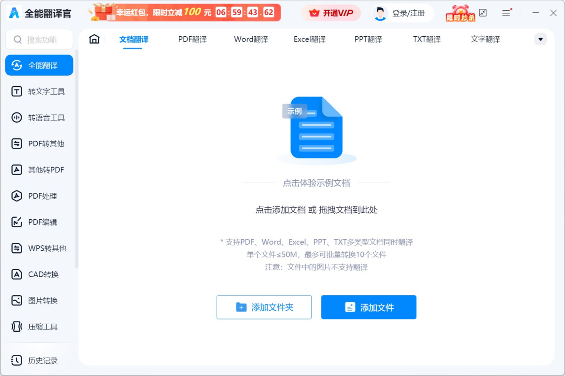View 历史记录 history records
This screenshot has width=565, height=376.
pos(39,360)
